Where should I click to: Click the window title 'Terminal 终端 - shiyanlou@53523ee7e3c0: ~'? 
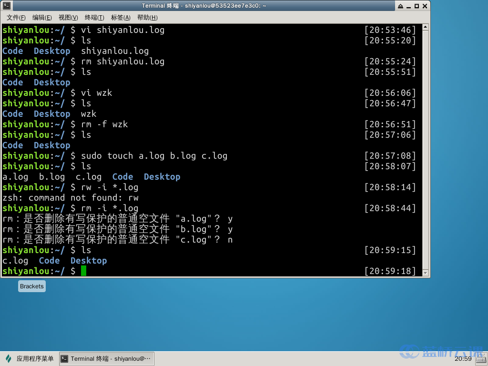click(204, 6)
